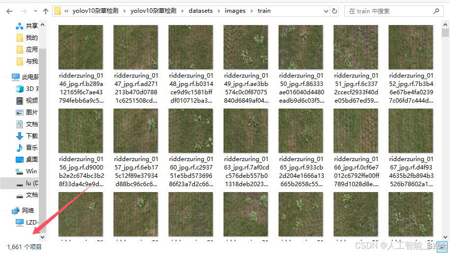Open 网络 in the navigation pane
450x253 pixels.
tap(23, 211)
